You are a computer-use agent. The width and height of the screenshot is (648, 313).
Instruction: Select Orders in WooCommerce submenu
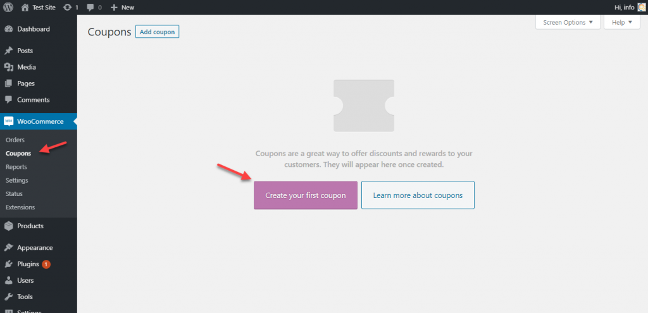tap(15, 140)
